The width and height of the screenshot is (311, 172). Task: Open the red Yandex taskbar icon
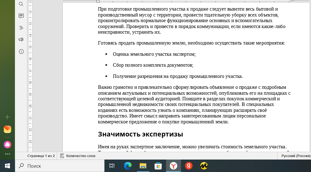pyautogui.click(x=189, y=166)
